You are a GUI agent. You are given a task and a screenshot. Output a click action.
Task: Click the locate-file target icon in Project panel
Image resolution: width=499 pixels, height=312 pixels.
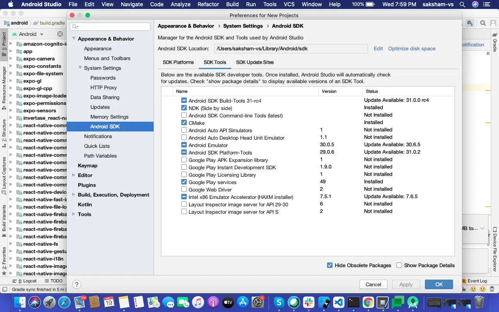(x=60, y=34)
